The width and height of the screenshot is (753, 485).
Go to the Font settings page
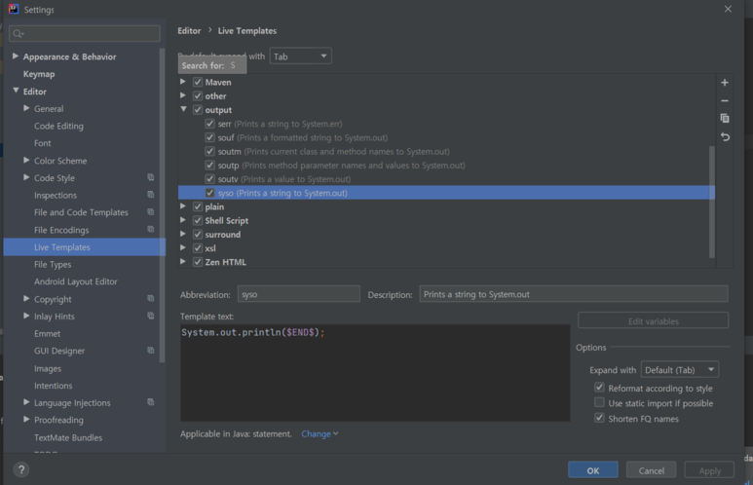(42, 143)
